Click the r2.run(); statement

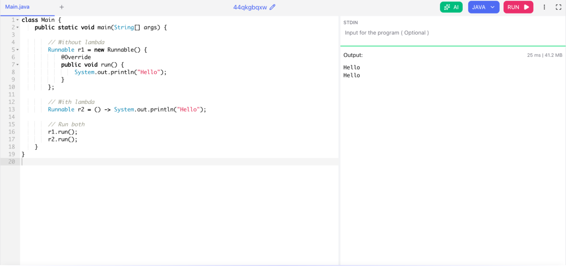(x=63, y=139)
